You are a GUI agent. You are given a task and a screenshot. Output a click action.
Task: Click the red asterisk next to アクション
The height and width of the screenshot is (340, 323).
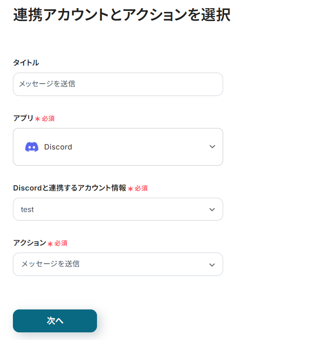point(50,244)
